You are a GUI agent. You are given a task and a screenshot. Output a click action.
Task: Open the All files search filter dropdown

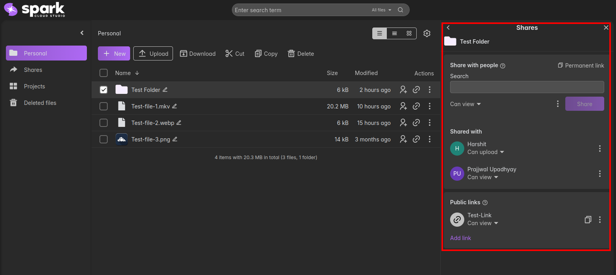381,10
